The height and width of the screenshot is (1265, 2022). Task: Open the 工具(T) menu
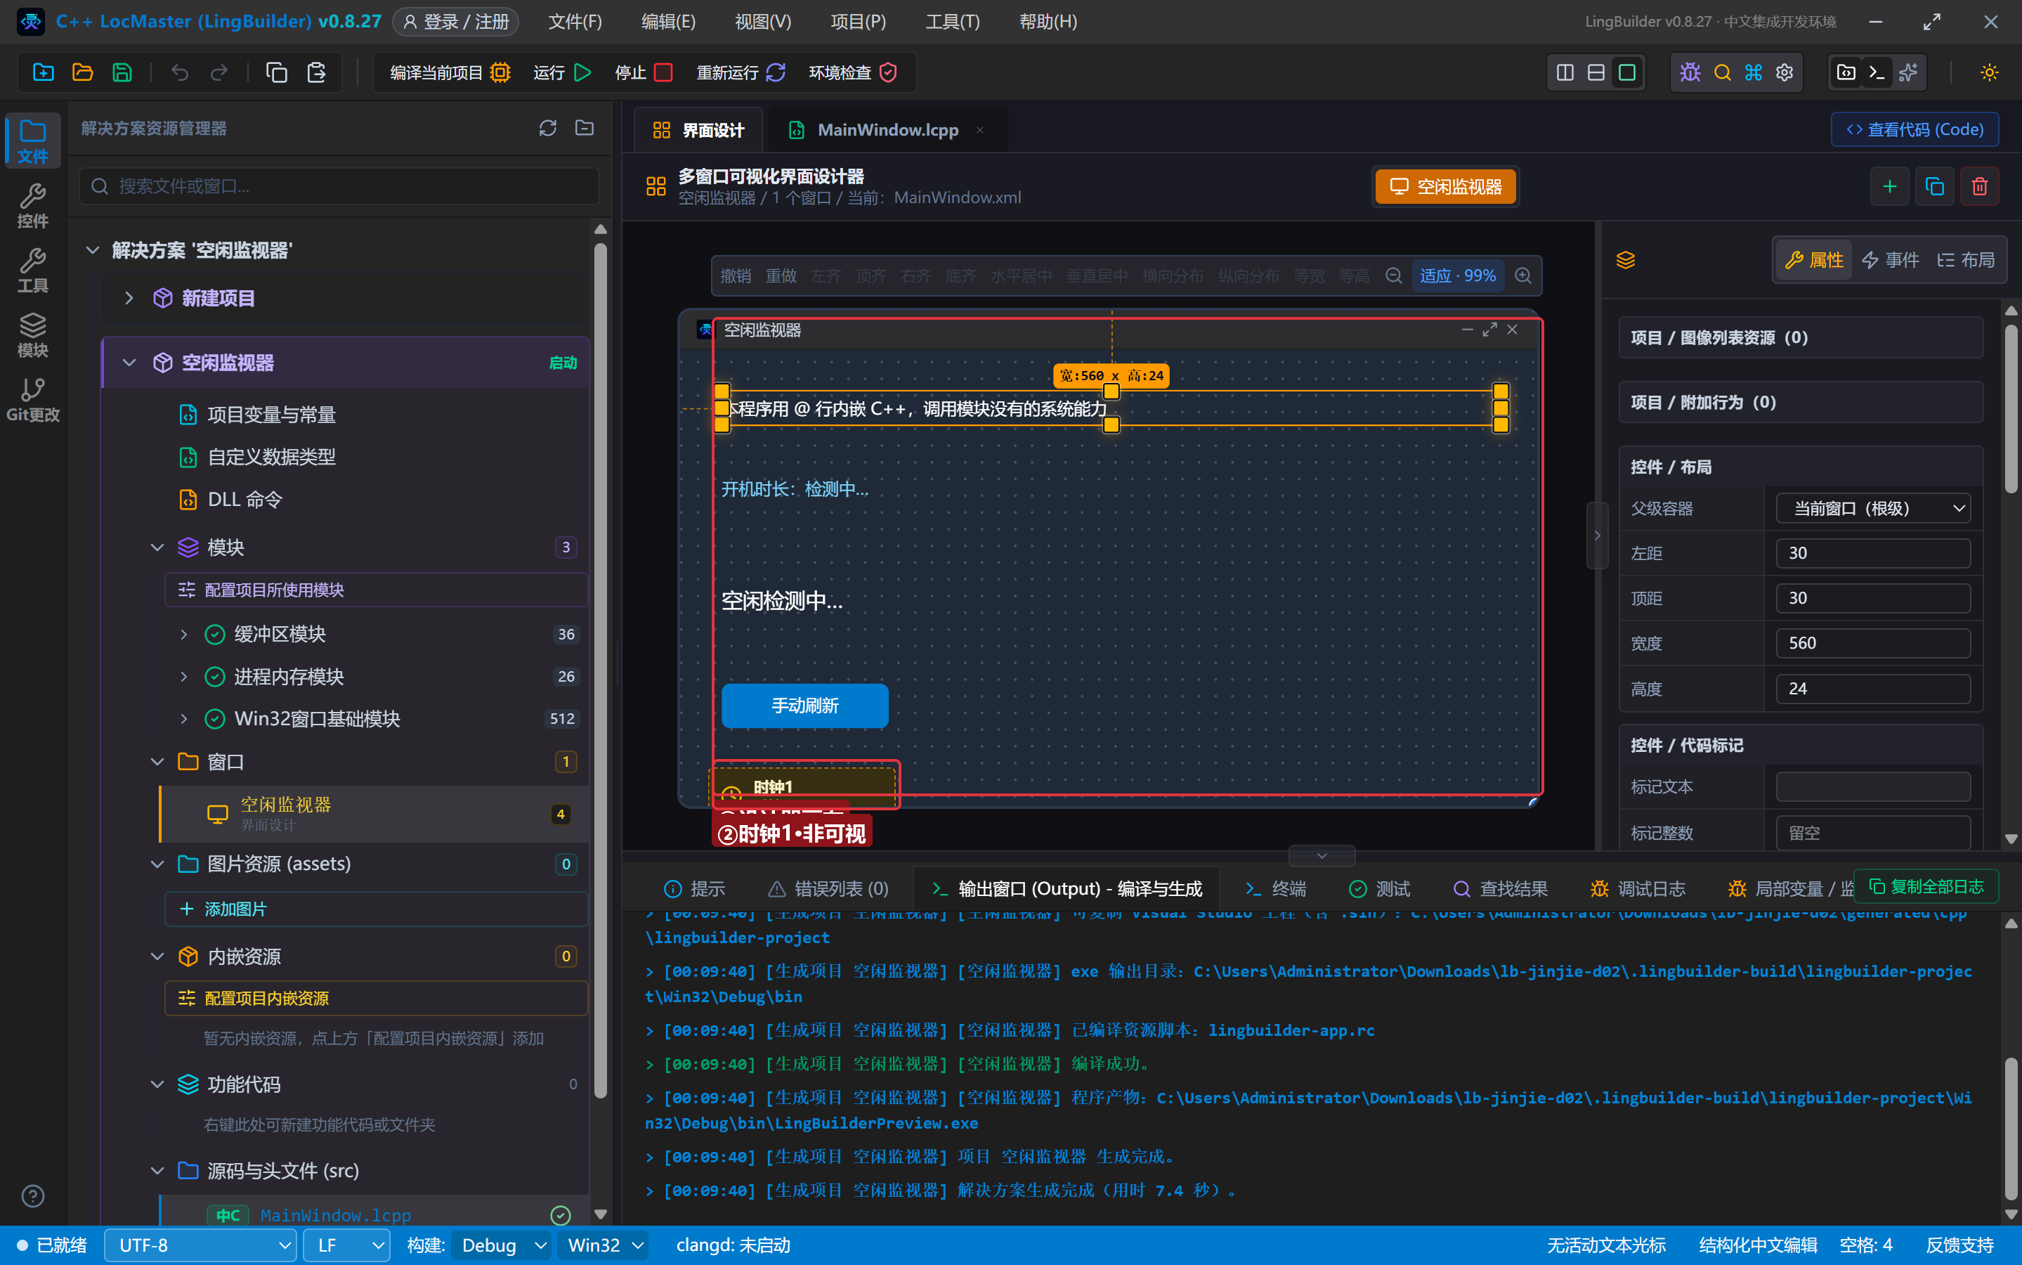tap(953, 22)
